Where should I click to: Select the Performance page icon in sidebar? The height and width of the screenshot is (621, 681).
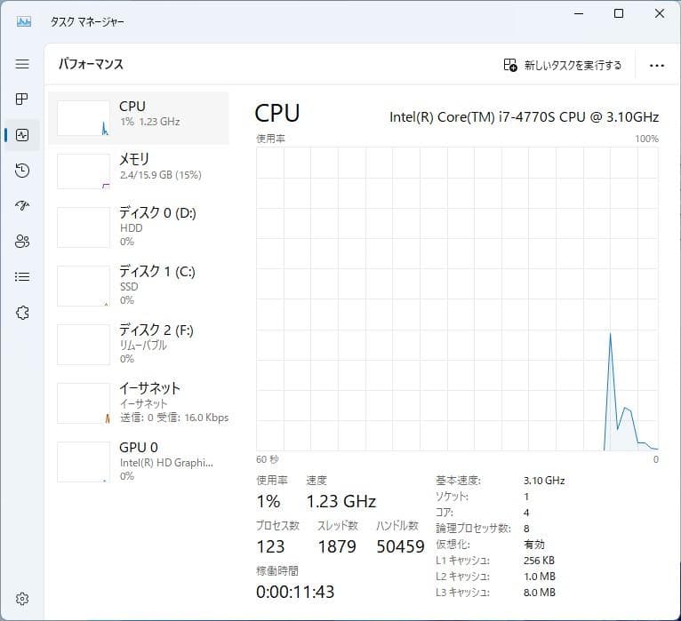click(22, 135)
